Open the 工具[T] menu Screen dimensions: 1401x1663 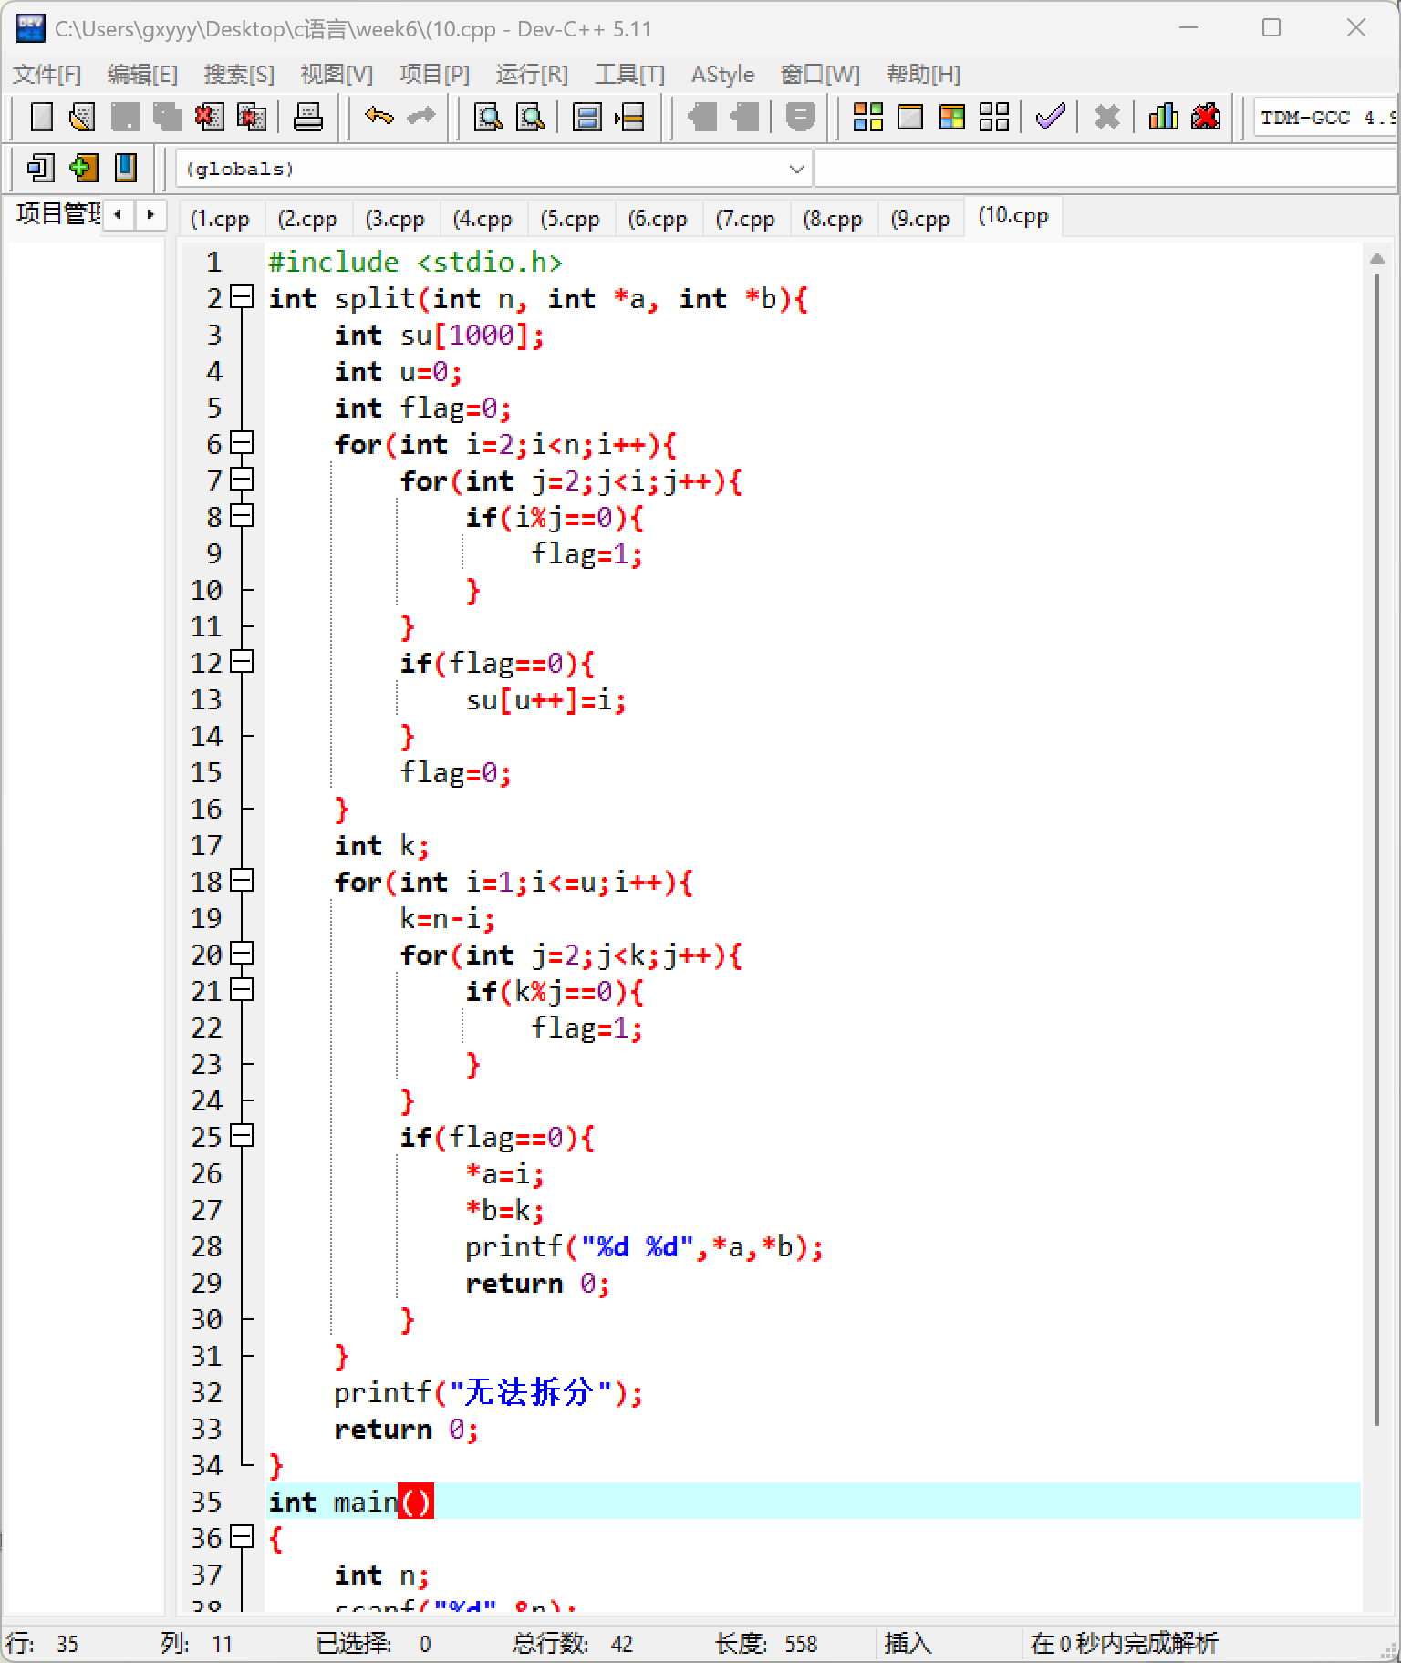pos(629,74)
